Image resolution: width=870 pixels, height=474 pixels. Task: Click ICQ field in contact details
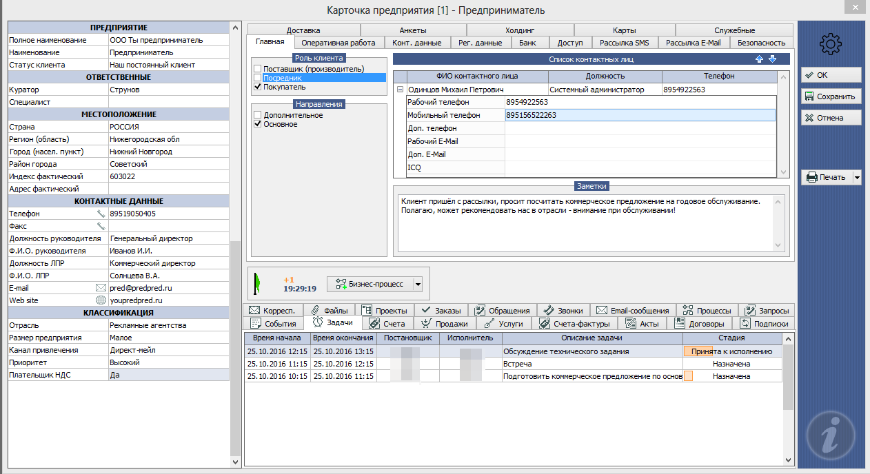point(640,167)
